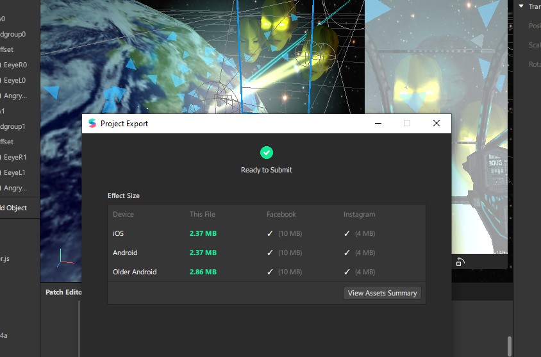Click the Older Android row label

pyautogui.click(x=135, y=272)
